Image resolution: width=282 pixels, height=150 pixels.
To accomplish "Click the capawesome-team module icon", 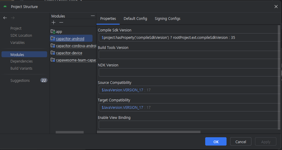I will pyautogui.click(x=53, y=60).
